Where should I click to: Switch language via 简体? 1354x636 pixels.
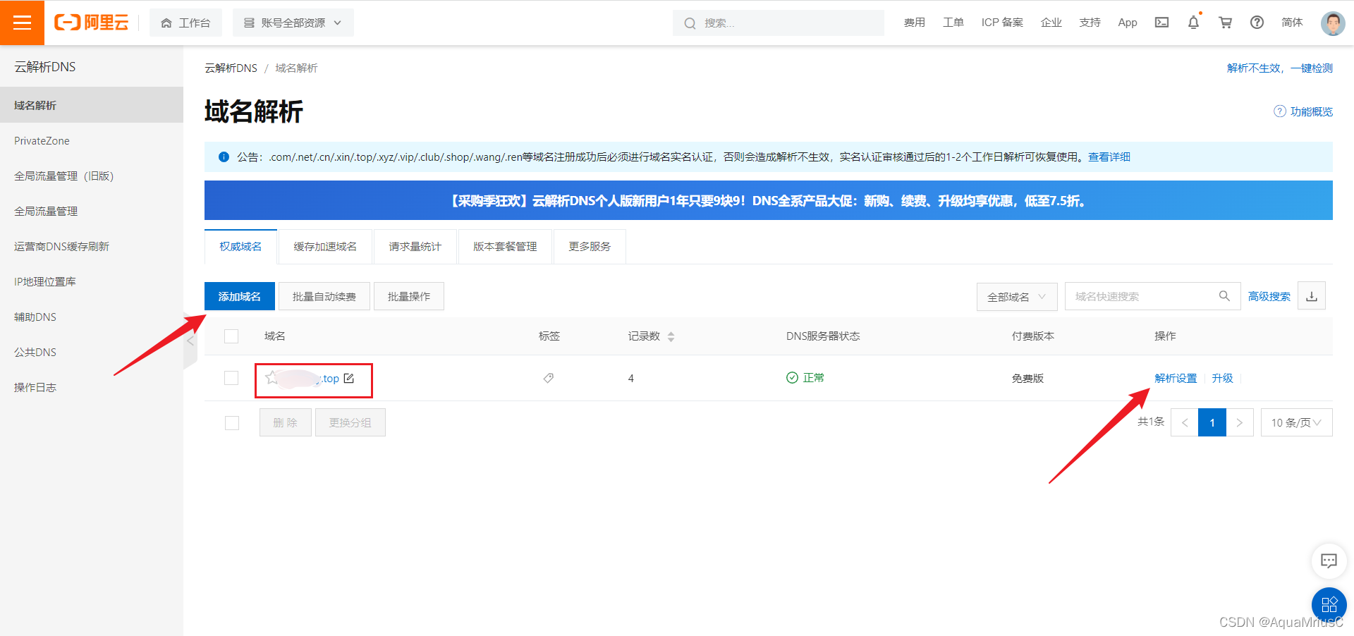(x=1292, y=23)
